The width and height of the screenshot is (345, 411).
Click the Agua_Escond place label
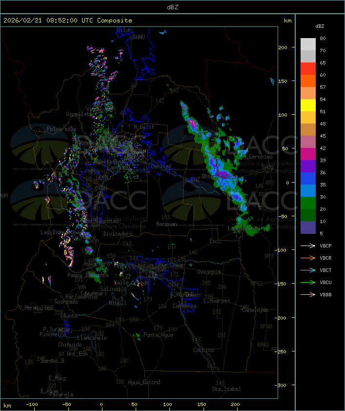pyautogui.click(x=144, y=382)
